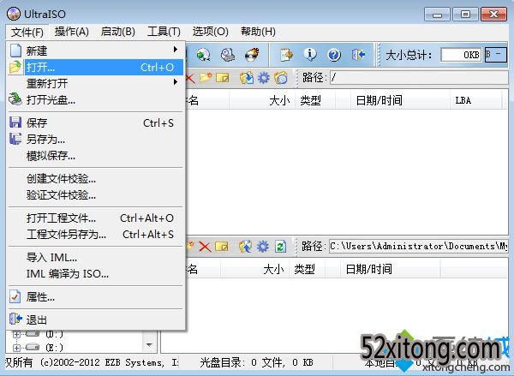Click the burn CD/DVD image flame icon
Screen dimensions: 514x376
[252, 55]
